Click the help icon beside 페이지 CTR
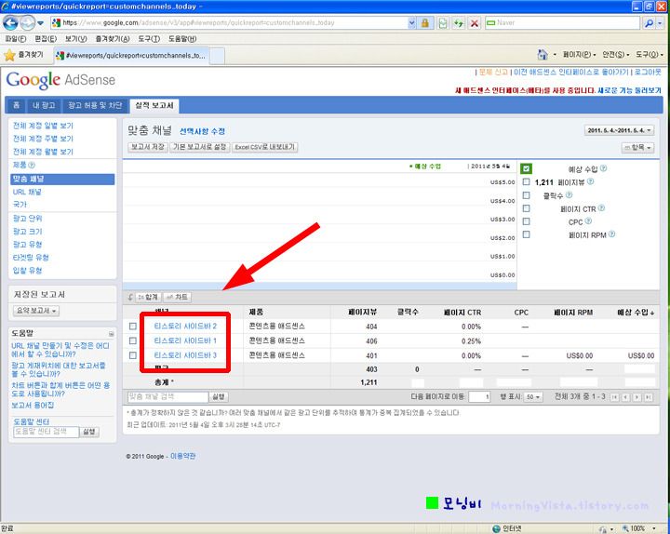670x534 pixels. pos(601,208)
